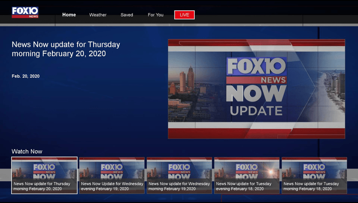This screenshot has height=203, width=358.
Task: Click the Feb. 20, 2020 date label
Action: (26, 76)
